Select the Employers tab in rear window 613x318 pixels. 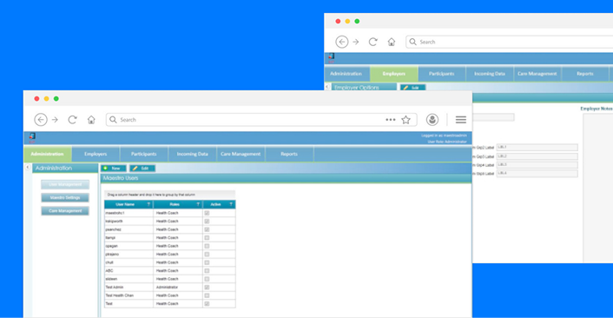(x=394, y=74)
